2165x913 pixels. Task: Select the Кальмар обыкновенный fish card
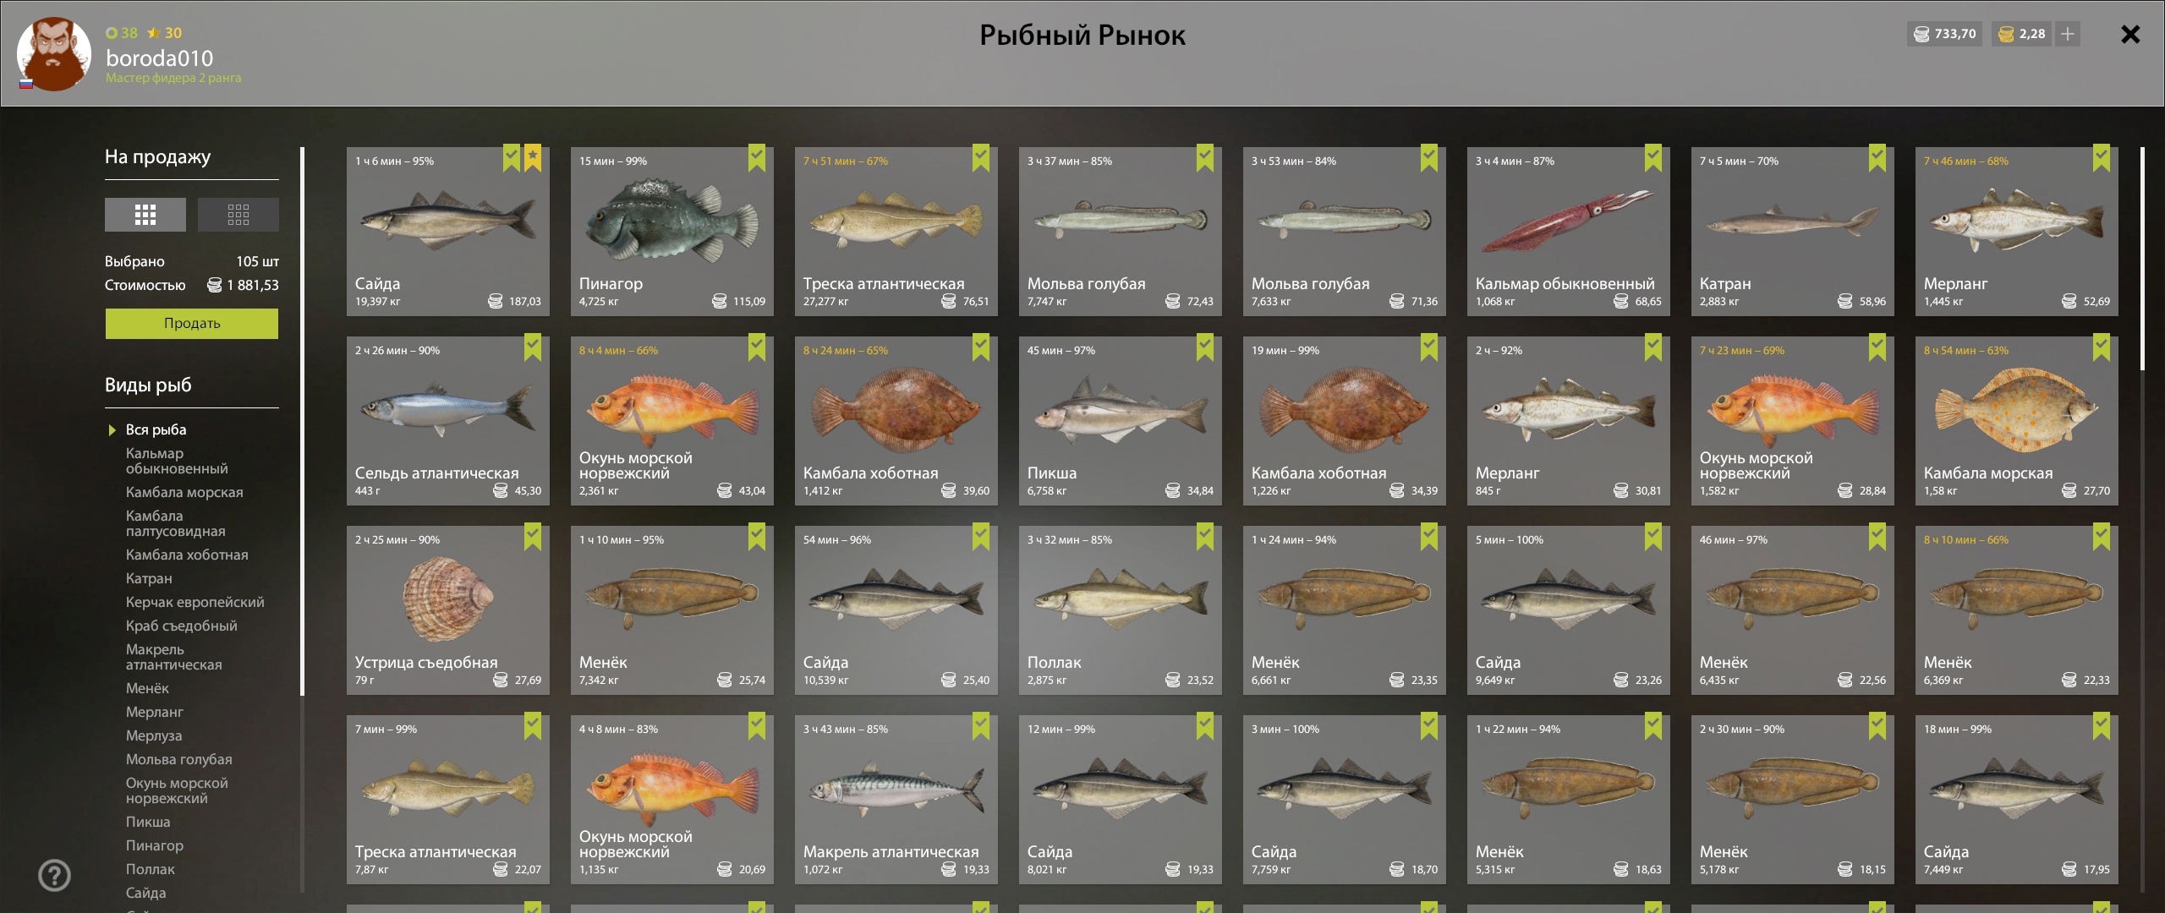pyautogui.click(x=1569, y=232)
